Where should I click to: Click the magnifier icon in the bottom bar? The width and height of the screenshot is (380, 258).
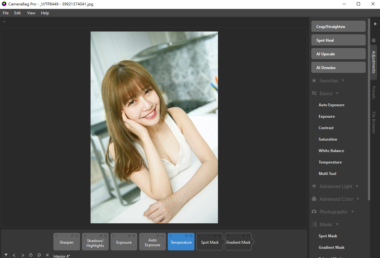(39, 255)
